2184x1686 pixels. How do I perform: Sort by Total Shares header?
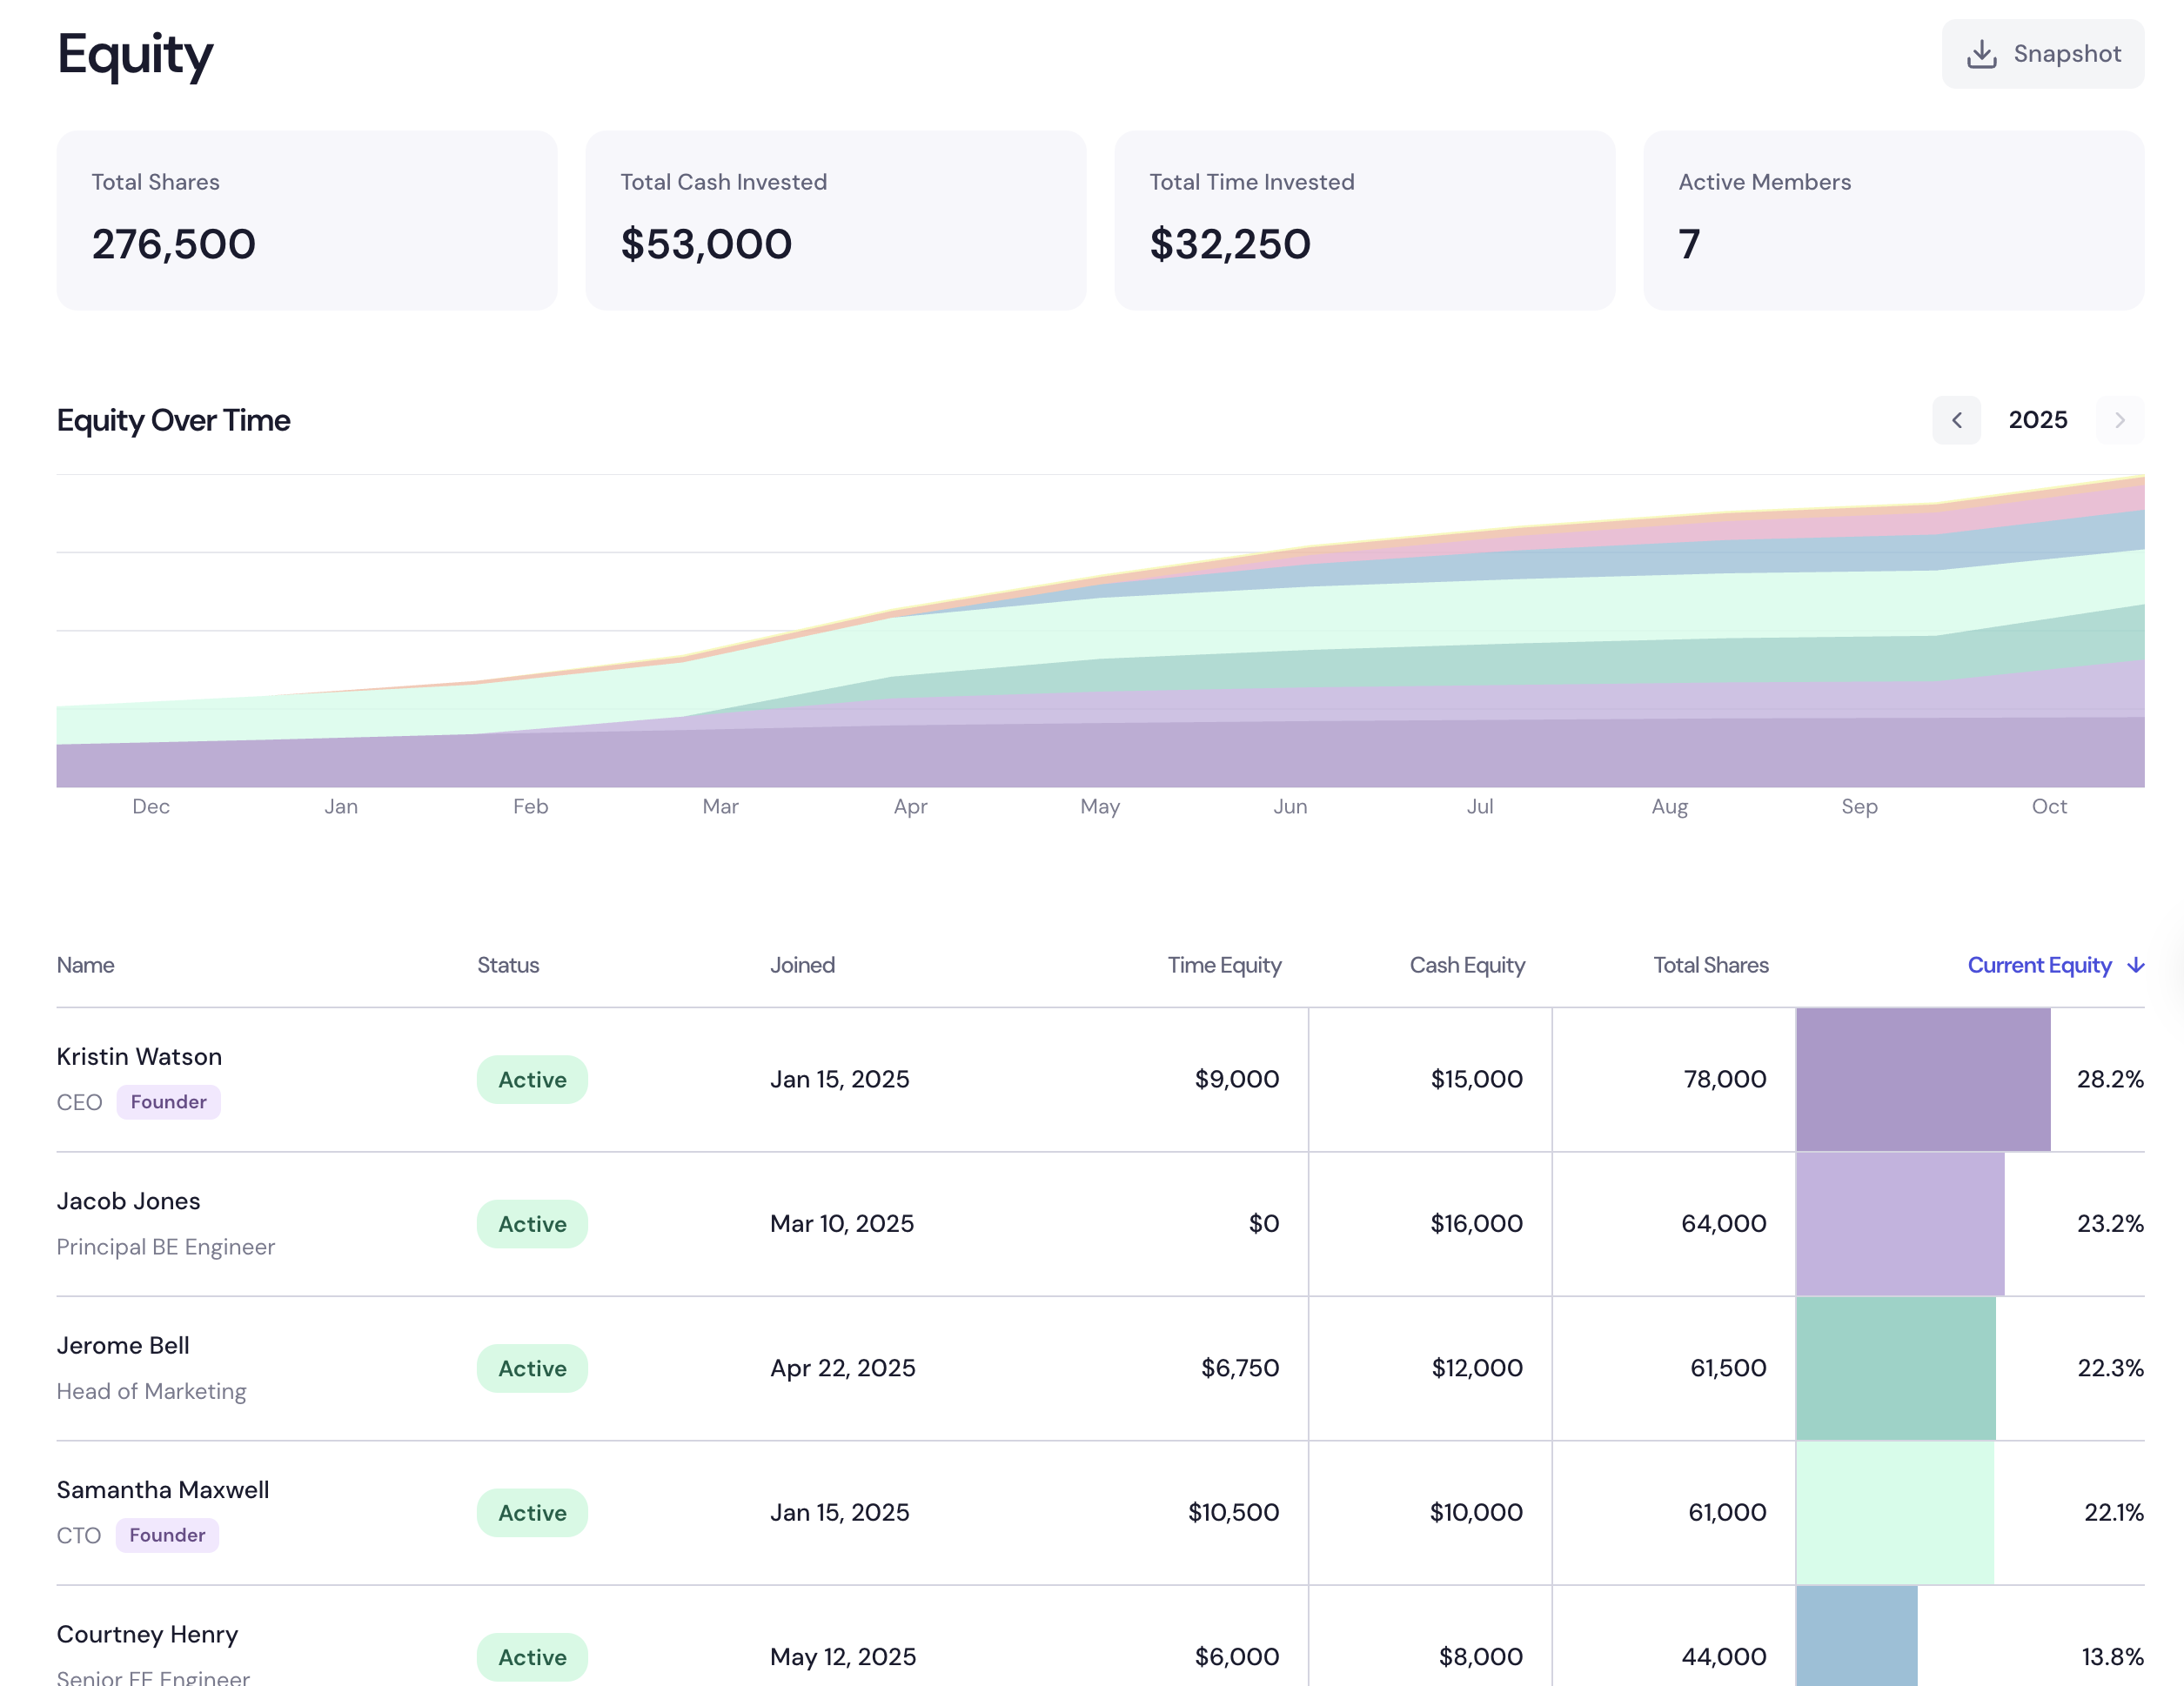tap(1710, 965)
